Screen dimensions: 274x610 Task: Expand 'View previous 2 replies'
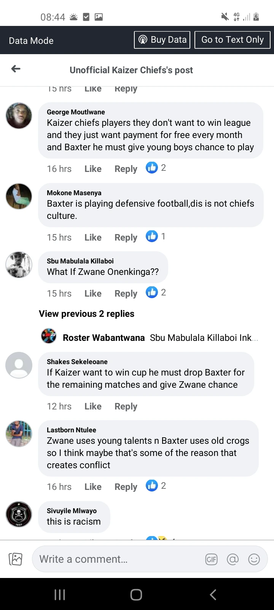(86, 313)
